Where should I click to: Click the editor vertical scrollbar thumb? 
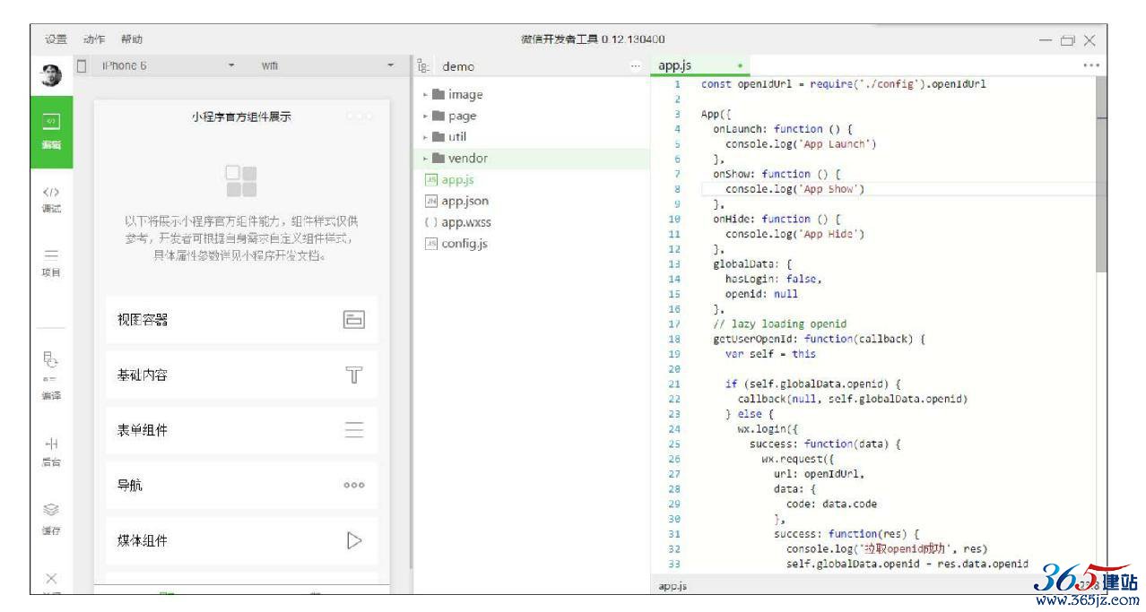coord(1102,175)
